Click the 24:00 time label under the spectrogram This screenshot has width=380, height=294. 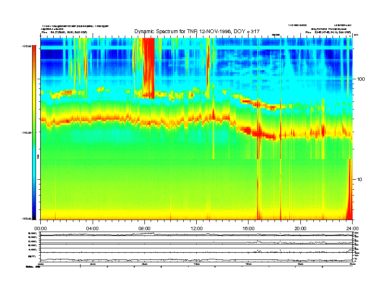(352, 229)
